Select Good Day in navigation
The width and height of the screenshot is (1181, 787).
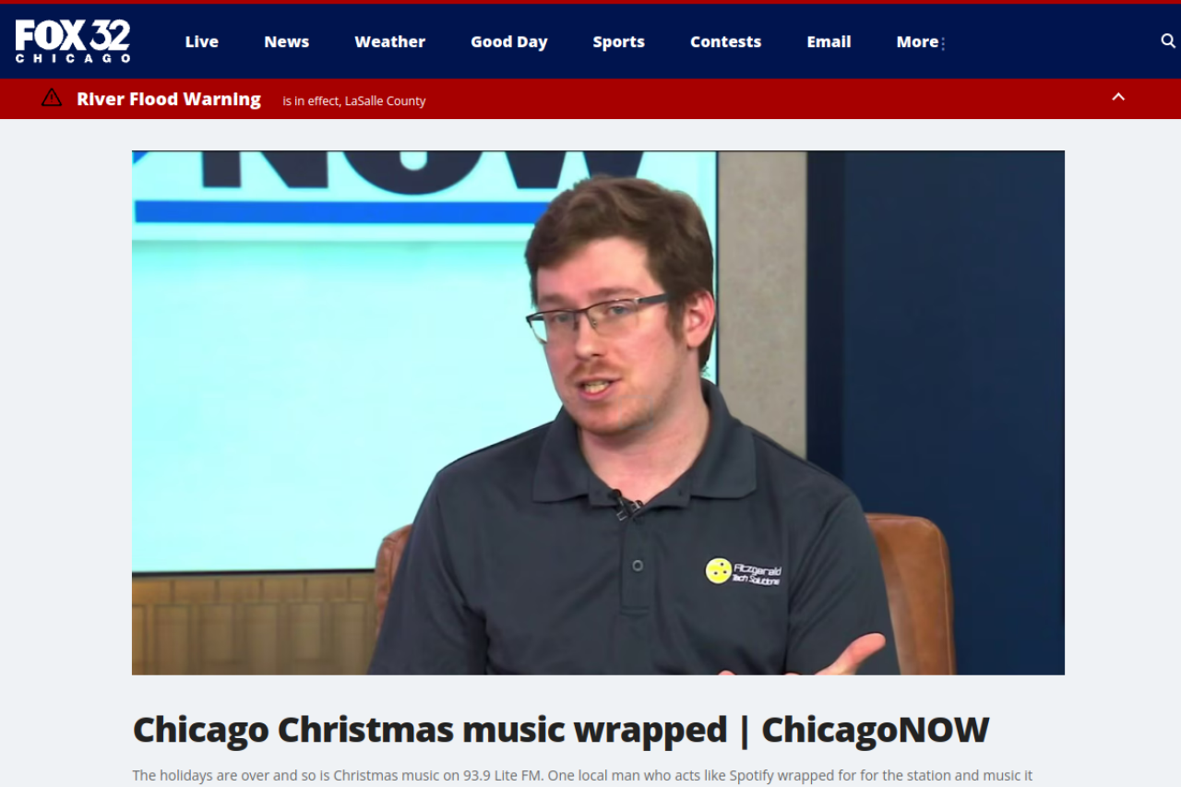pyautogui.click(x=509, y=42)
